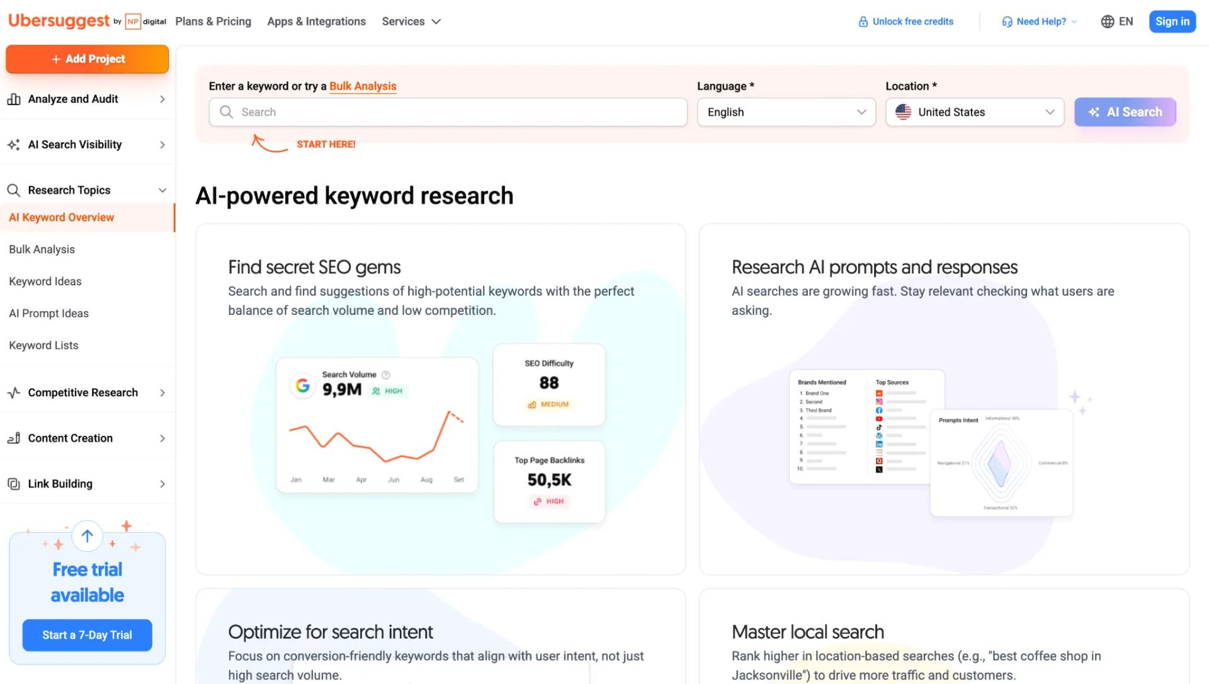
Task: Click the Research Topics magnifier icon
Action: coord(14,190)
